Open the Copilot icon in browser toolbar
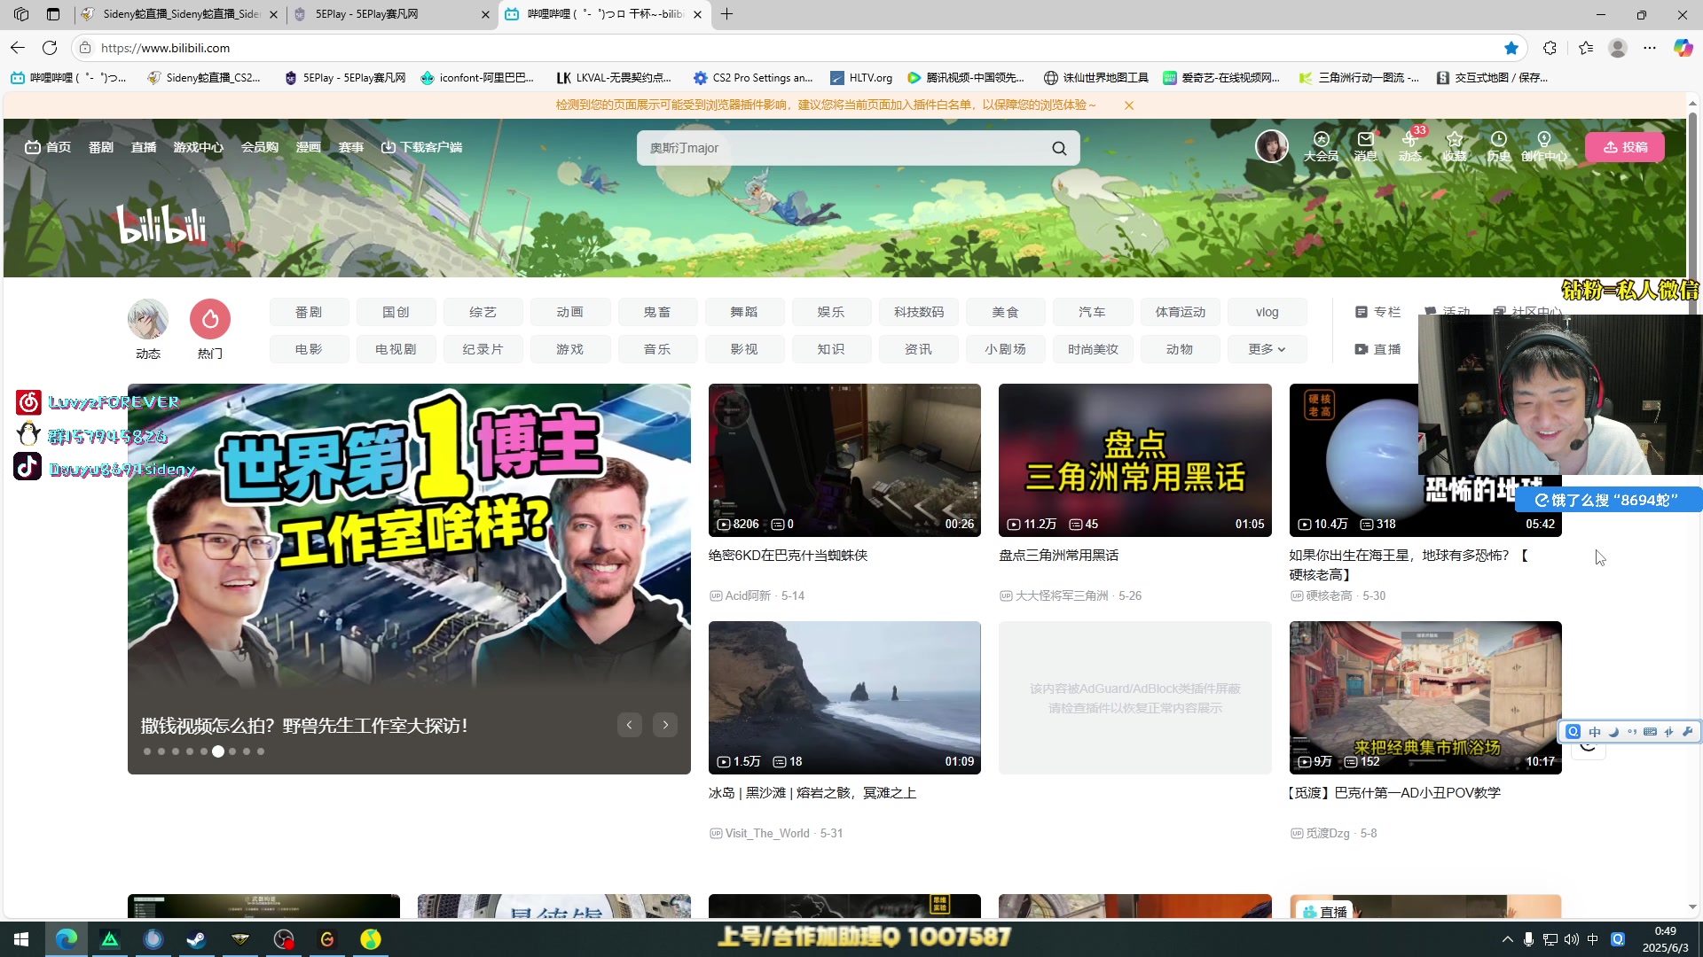The width and height of the screenshot is (1703, 957). pyautogui.click(x=1683, y=48)
